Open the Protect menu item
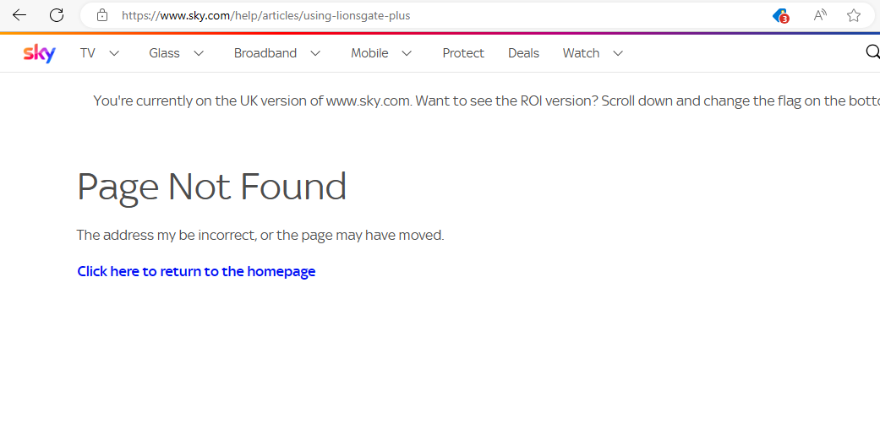 [x=463, y=53]
